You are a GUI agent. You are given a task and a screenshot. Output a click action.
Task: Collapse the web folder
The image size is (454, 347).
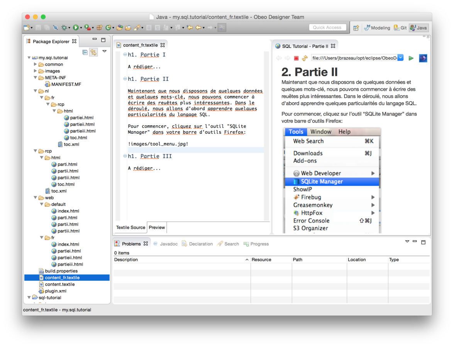pyautogui.click(x=36, y=197)
